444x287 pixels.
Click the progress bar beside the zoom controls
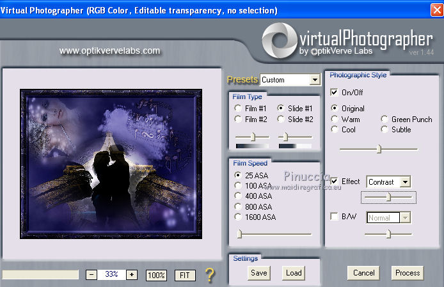pos(40,275)
